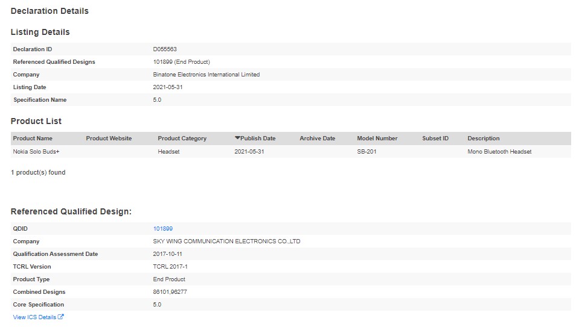Click the Referenced Qualified Designs row label

click(x=54, y=62)
